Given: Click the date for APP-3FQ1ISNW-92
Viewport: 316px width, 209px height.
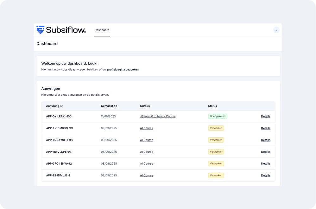Looking at the screenshot, I should pos(109,164).
